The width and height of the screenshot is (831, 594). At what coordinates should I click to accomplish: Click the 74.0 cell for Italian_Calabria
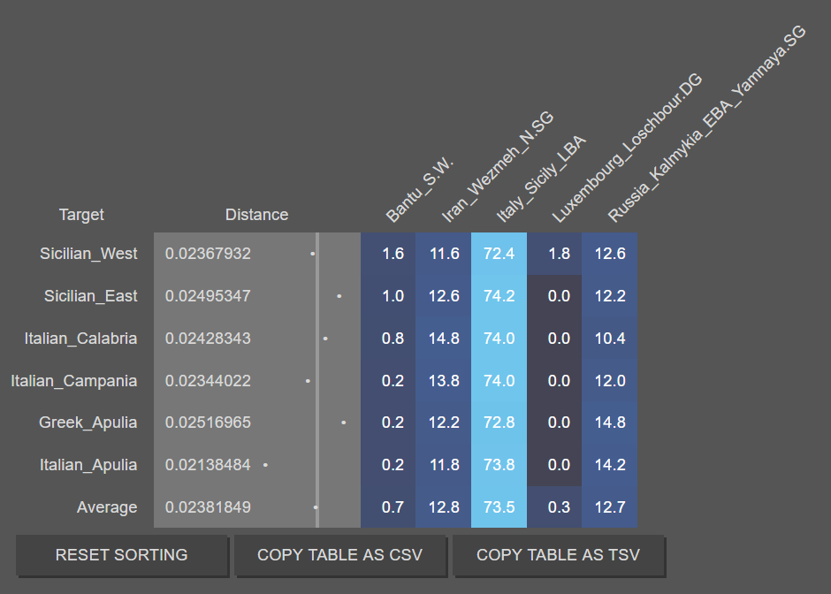click(x=499, y=338)
